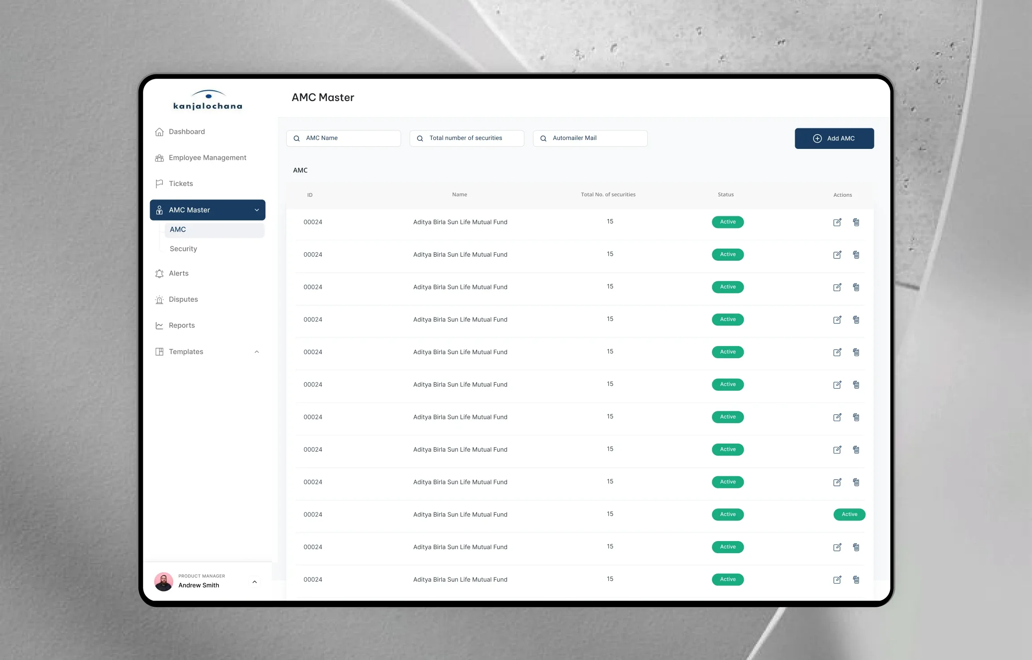Image resolution: width=1032 pixels, height=660 pixels.
Task: Click the Employee Management people icon
Action: pos(159,158)
